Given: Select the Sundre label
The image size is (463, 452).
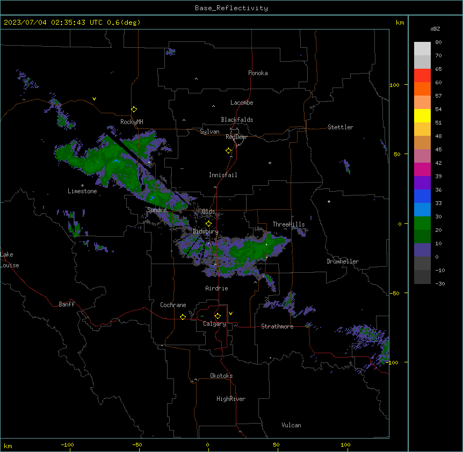Looking at the screenshot, I should [157, 210].
